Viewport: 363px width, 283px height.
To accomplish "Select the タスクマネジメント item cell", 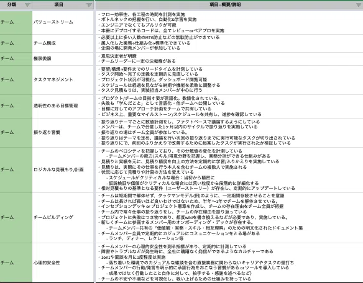I will (63, 80).
